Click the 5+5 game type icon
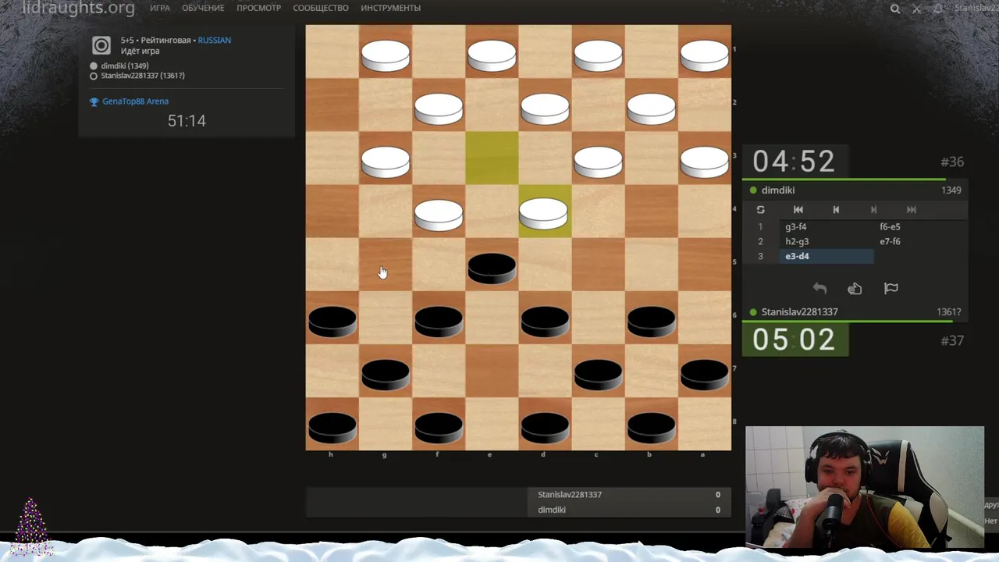This screenshot has height=562, width=999. [101, 45]
